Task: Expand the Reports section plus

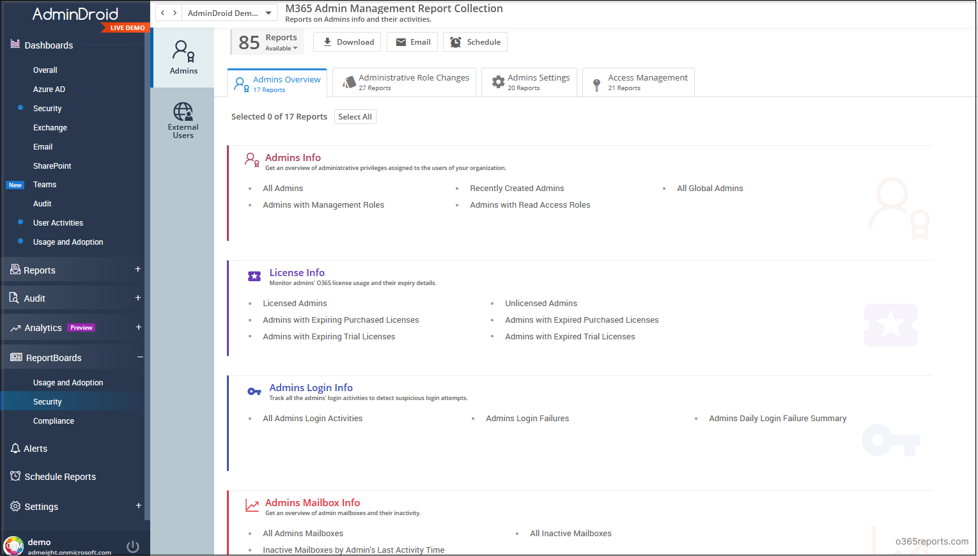Action: pyautogui.click(x=137, y=269)
